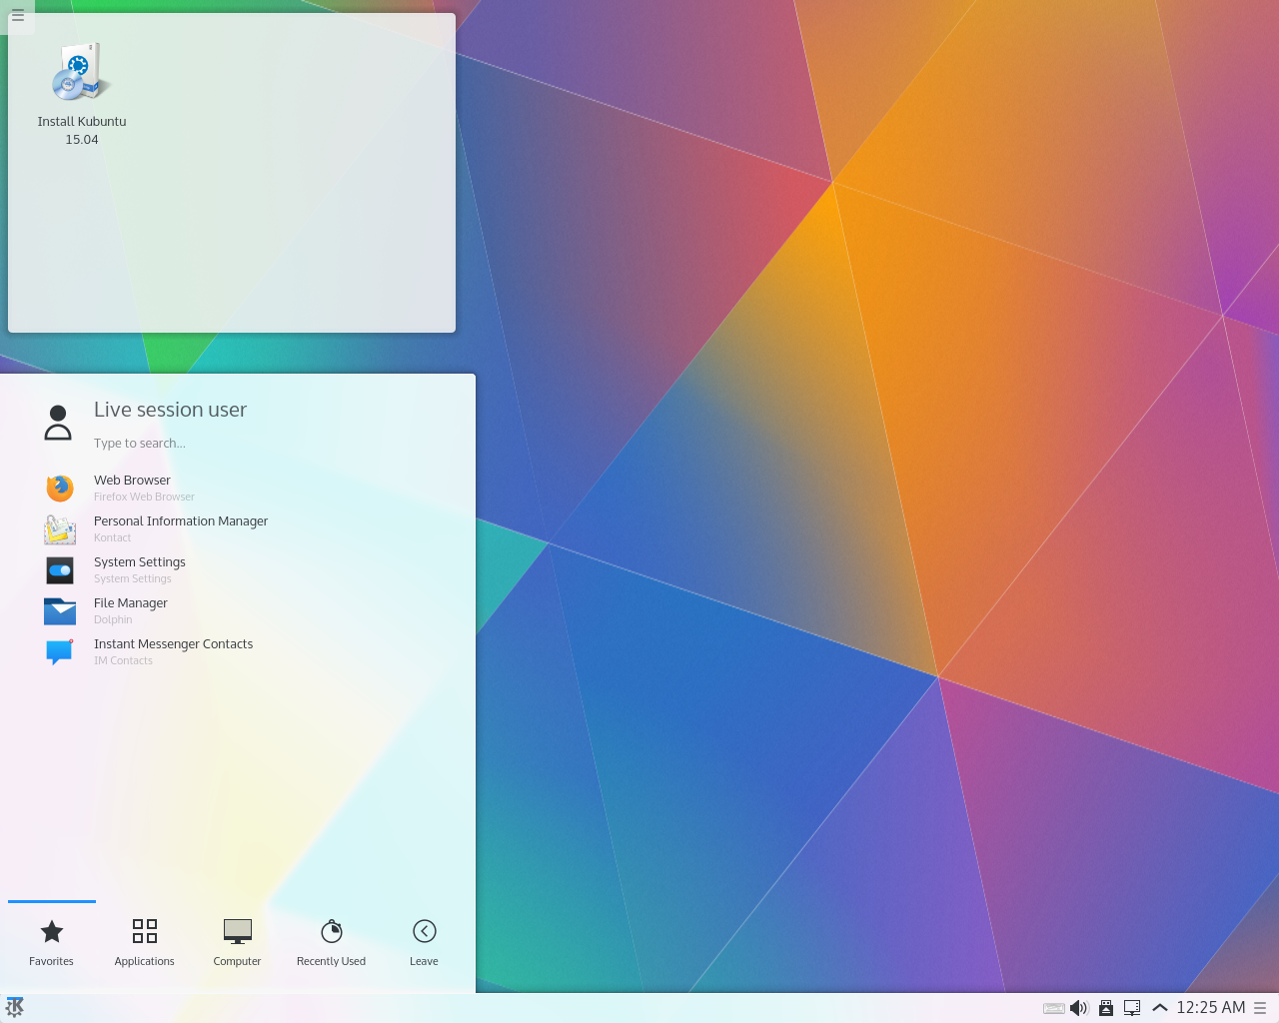The height and width of the screenshot is (1023, 1279).
Task: Open panel settings hamburger at taskbar end
Action: [1260, 1008]
